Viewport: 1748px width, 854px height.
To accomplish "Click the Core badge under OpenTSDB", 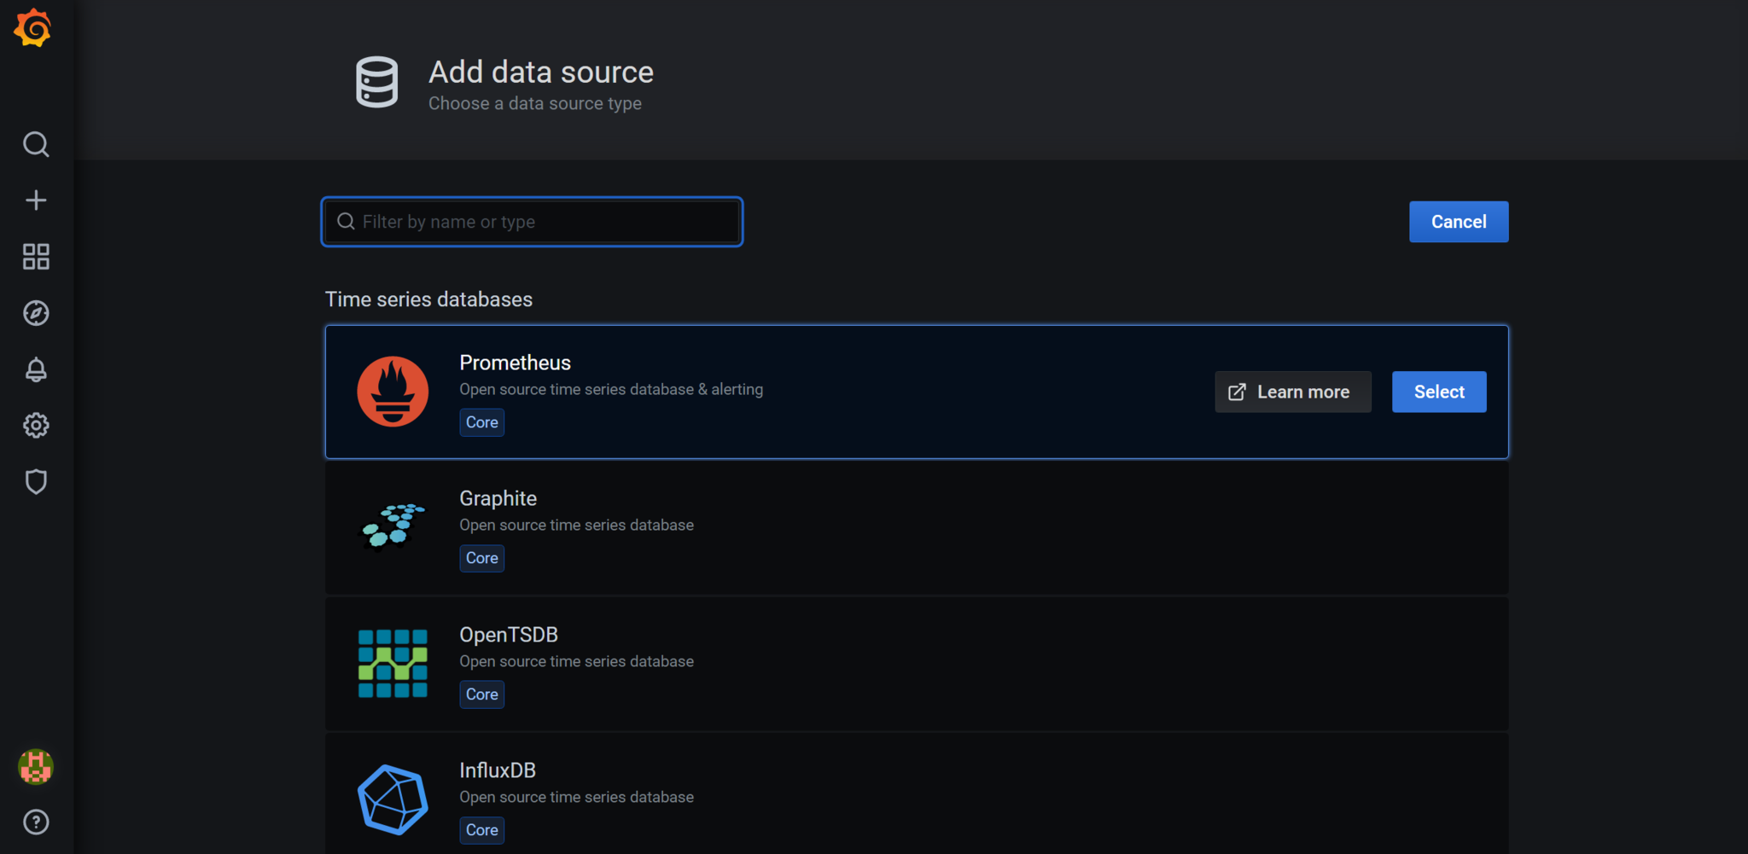I will (482, 694).
